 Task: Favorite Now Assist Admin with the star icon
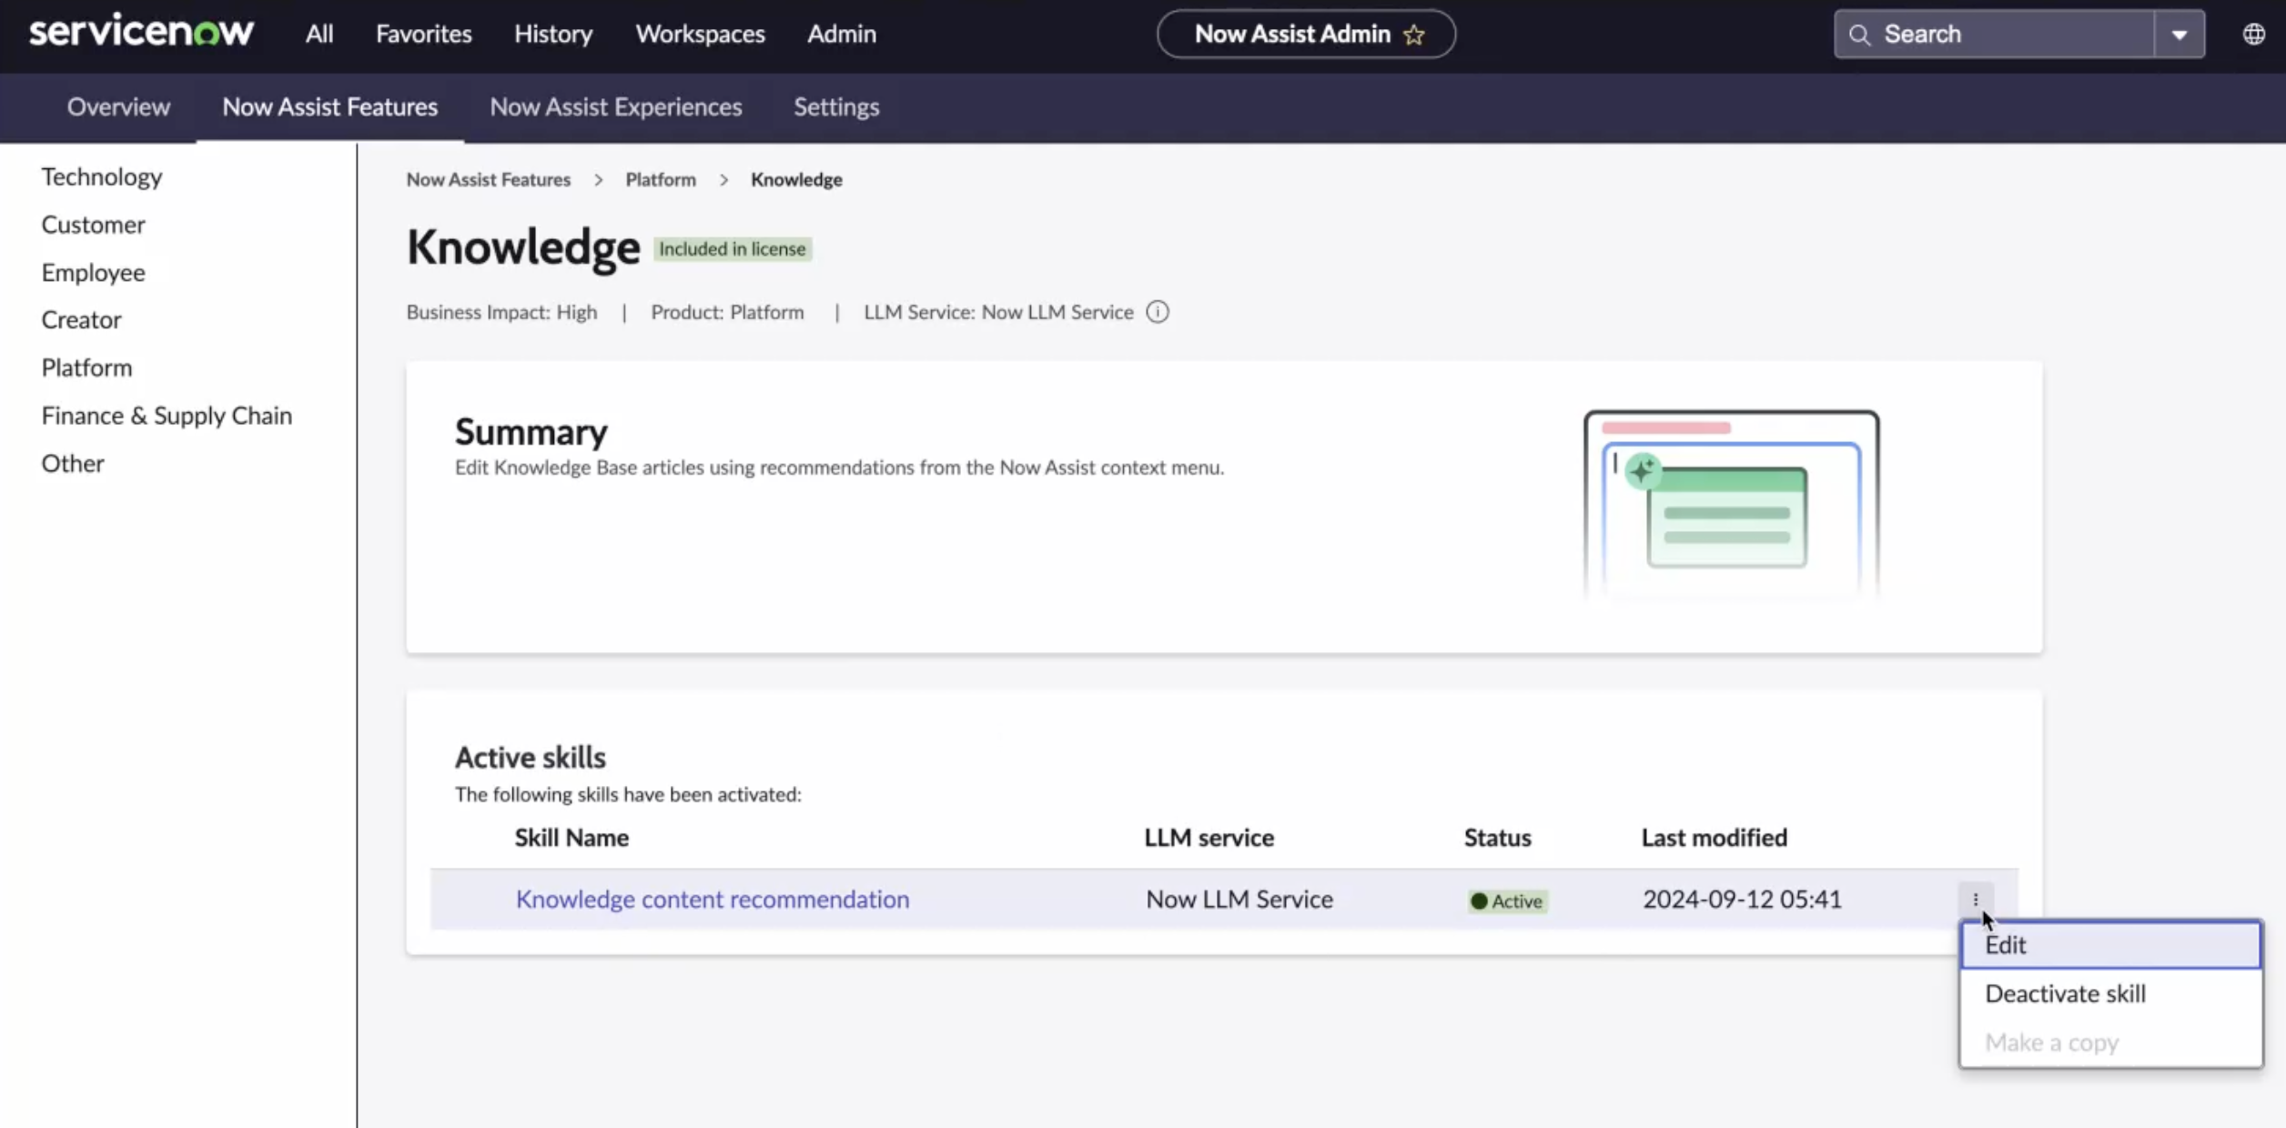pyautogui.click(x=1414, y=35)
